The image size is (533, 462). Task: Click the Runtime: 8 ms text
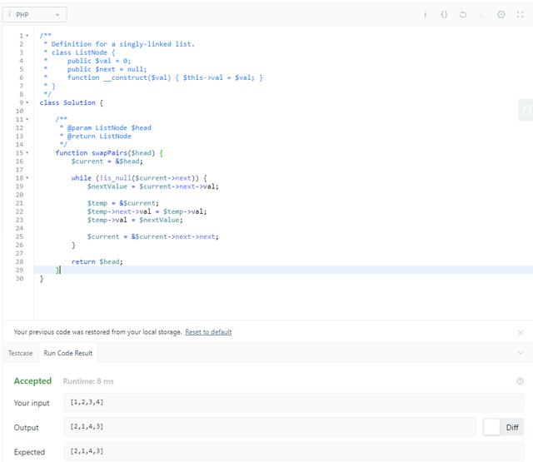coord(88,381)
